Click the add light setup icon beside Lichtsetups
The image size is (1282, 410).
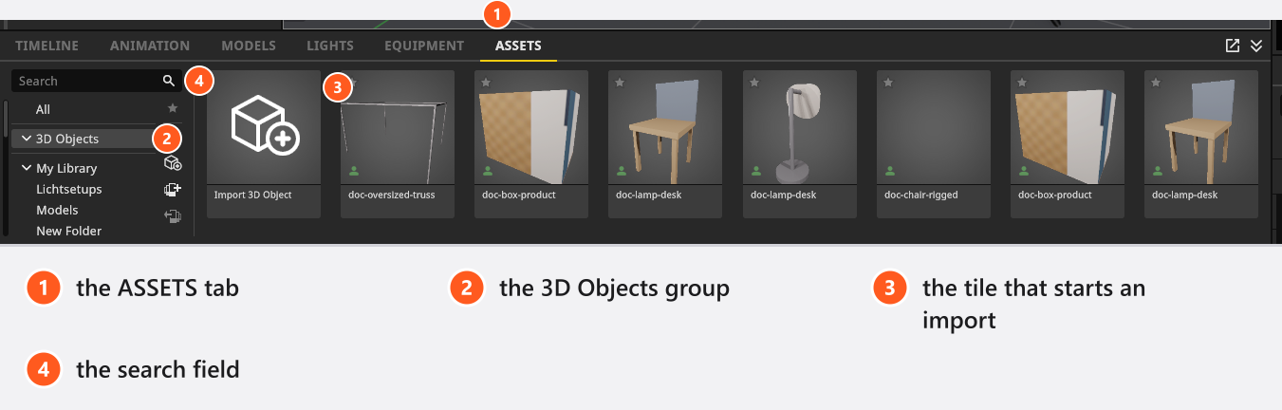click(x=173, y=189)
